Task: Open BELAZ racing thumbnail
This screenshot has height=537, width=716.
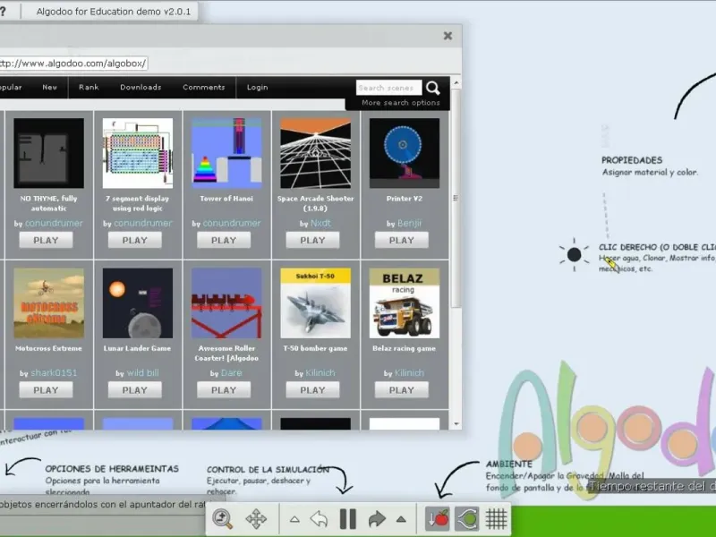Action: click(405, 303)
